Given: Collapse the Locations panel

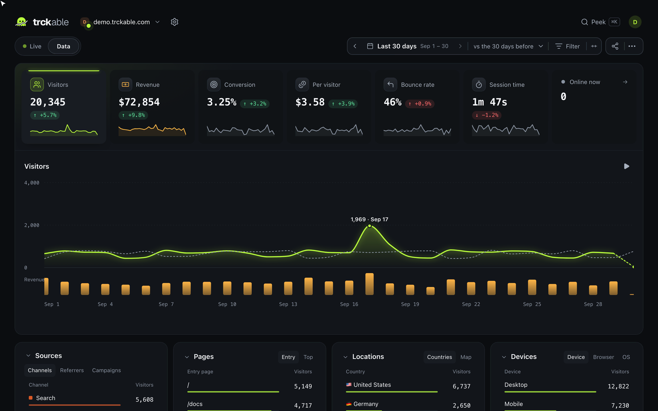Looking at the screenshot, I should click(345, 357).
